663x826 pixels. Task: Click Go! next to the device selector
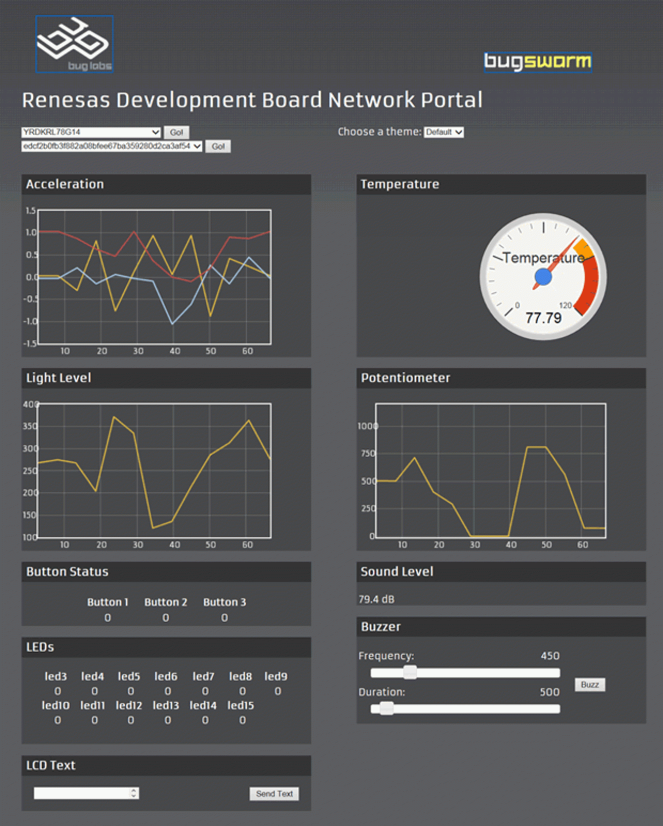[x=176, y=132]
